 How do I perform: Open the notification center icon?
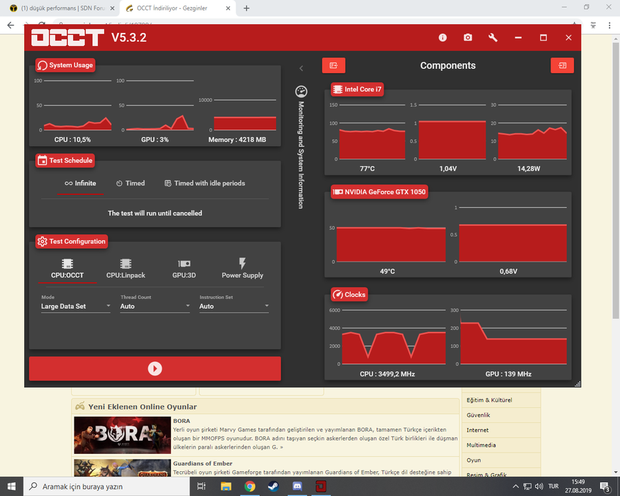[605, 486]
